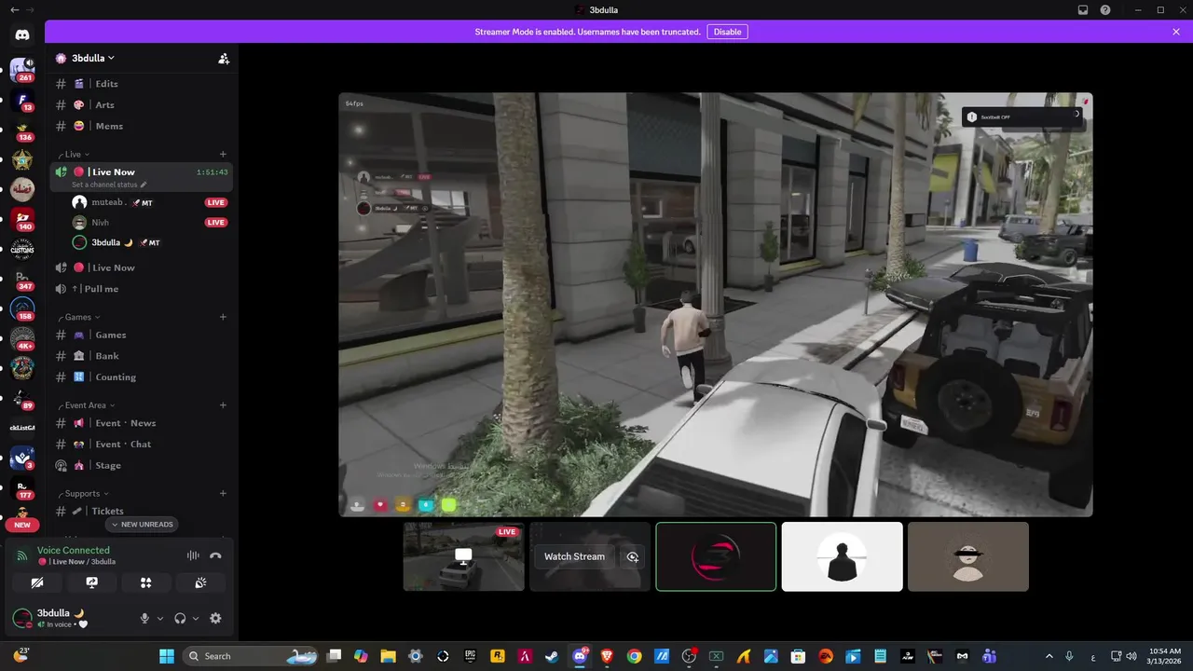This screenshot has height=671, width=1193.
Task: Dismiss the Streamer Mode banner
Action: click(x=1176, y=32)
